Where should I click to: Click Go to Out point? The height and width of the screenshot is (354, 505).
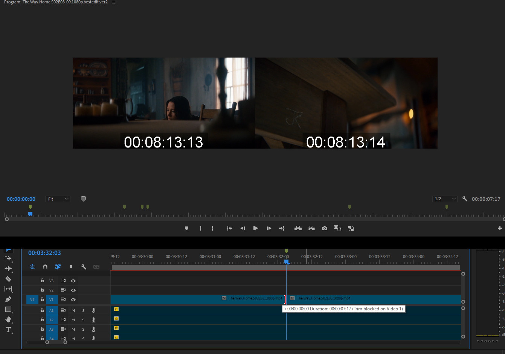click(x=282, y=228)
